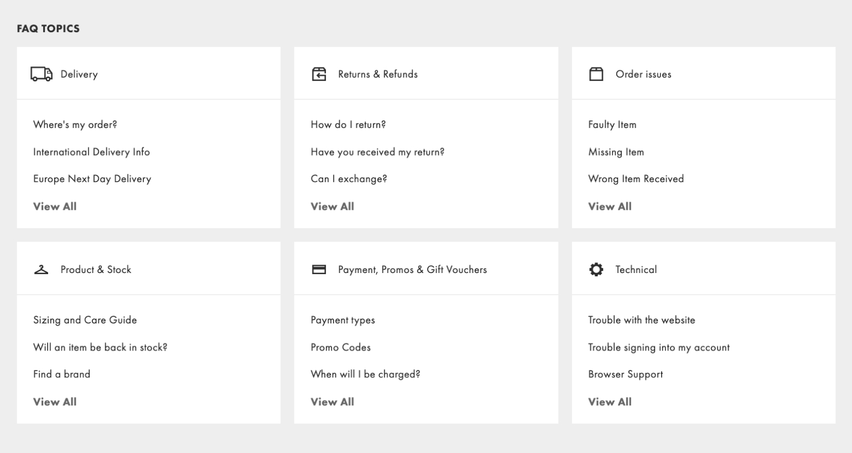The image size is (852, 453).
Task: Open the Browser Support link
Action: click(626, 374)
